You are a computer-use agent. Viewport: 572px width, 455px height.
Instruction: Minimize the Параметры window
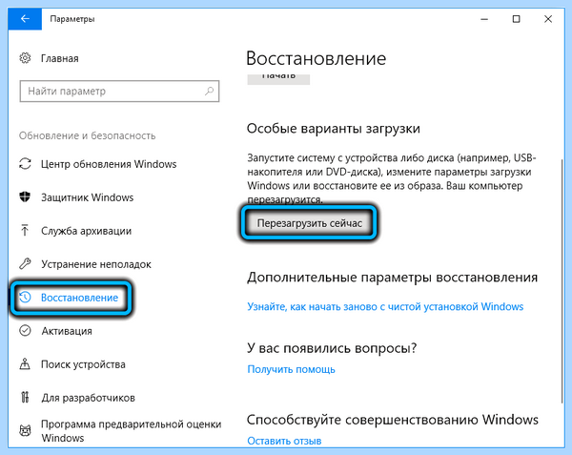[x=484, y=19]
